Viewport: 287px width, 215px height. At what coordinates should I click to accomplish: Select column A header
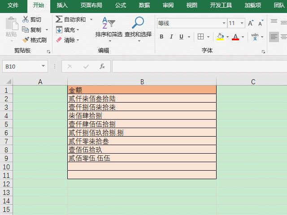[40, 82]
